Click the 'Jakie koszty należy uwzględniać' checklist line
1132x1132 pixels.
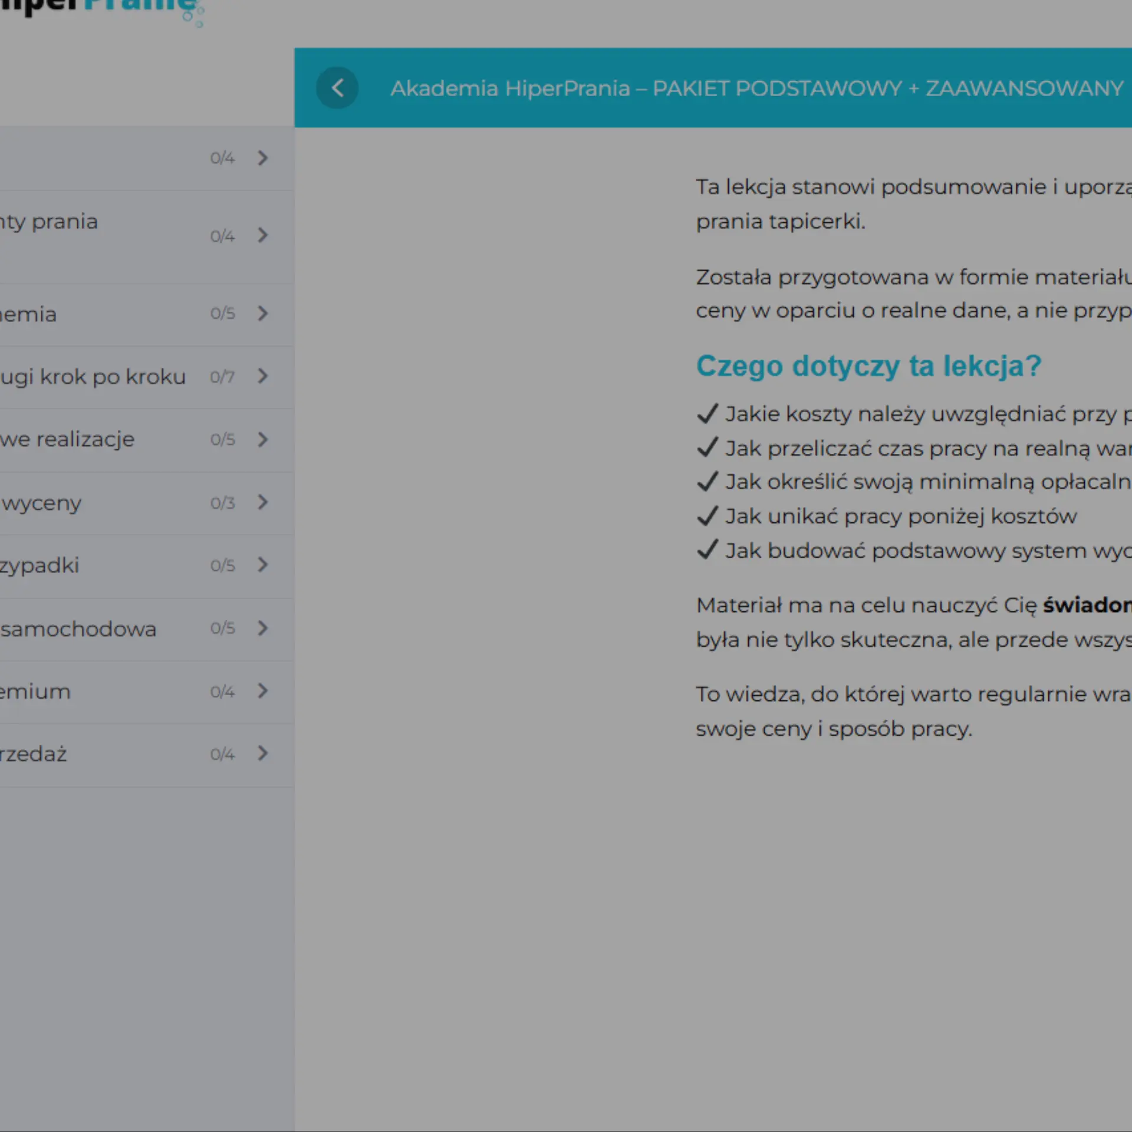(914, 414)
